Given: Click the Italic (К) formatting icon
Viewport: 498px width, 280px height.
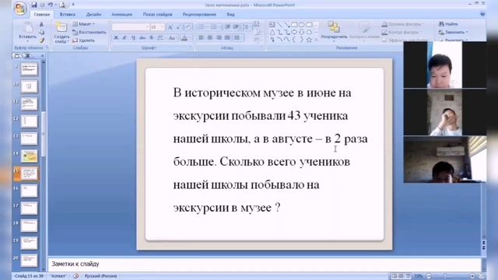Looking at the screenshot, I should pyautogui.click(x=124, y=38).
